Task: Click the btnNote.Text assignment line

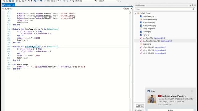Action: coord(51,67)
